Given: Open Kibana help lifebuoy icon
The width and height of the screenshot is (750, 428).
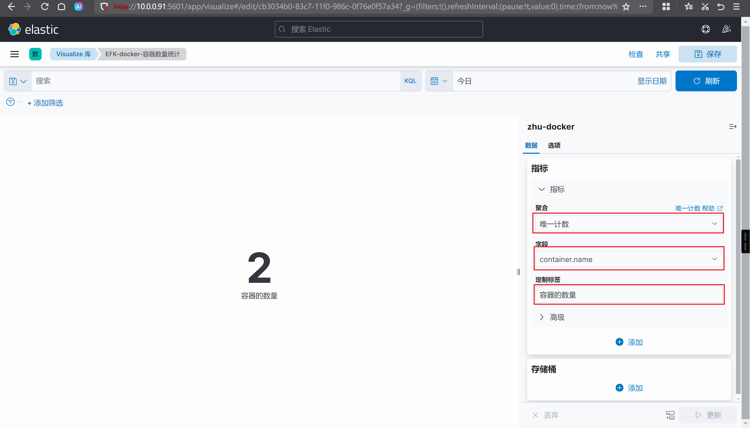Looking at the screenshot, I should coord(705,29).
